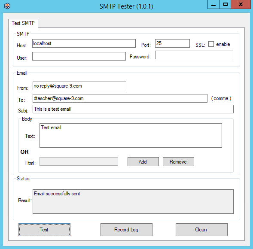The height and width of the screenshot is (249, 253).
Task: Click Remove button for Html body
Action: tap(178, 161)
